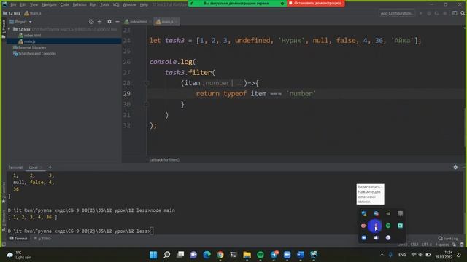Open the Tools menu

(x=104, y=4)
